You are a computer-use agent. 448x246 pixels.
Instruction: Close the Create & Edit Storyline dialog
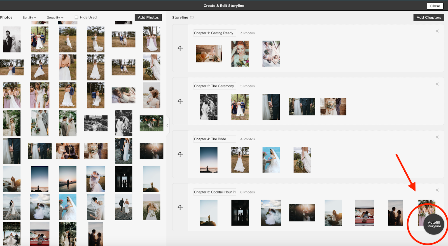point(435,6)
